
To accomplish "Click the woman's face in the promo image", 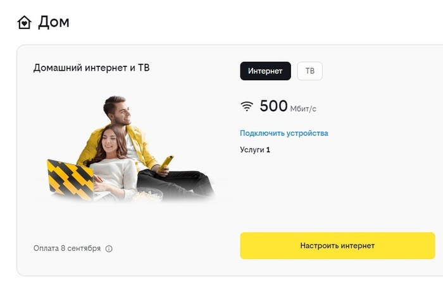I will 109,141.
